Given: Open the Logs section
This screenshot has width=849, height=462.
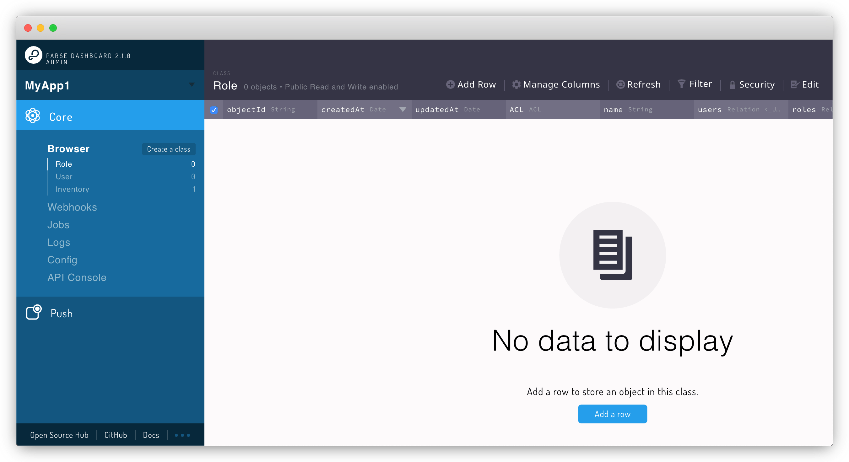Looking at the screenshot, I should pos(59,242).
